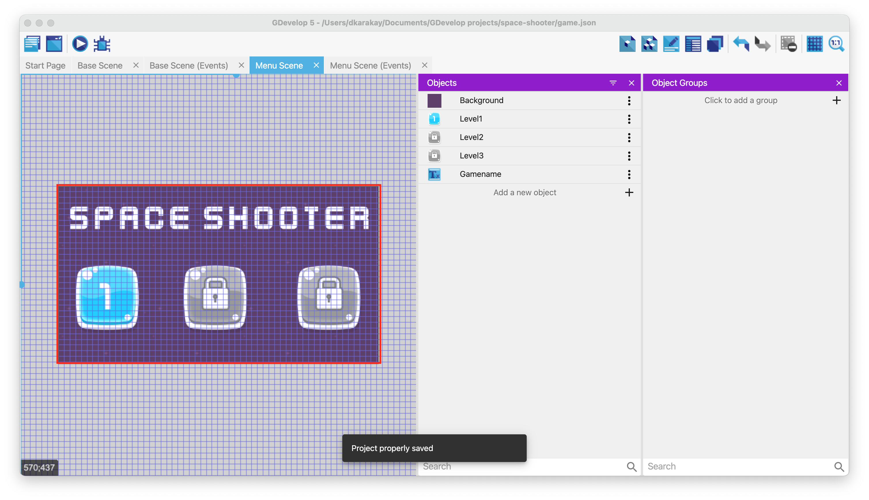Undo the last change
The height and width of the screenshot is (500, 869).
[x=741, y=43]
